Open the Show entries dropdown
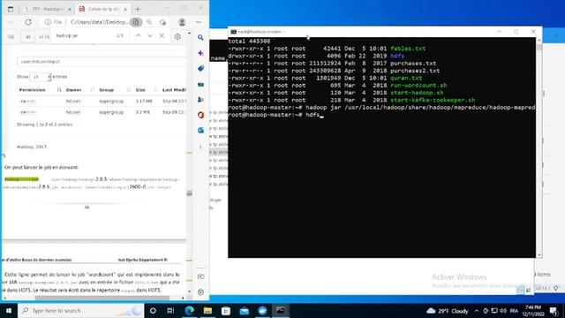This screenshot has height=318, width=565. (x=41, y=77)
